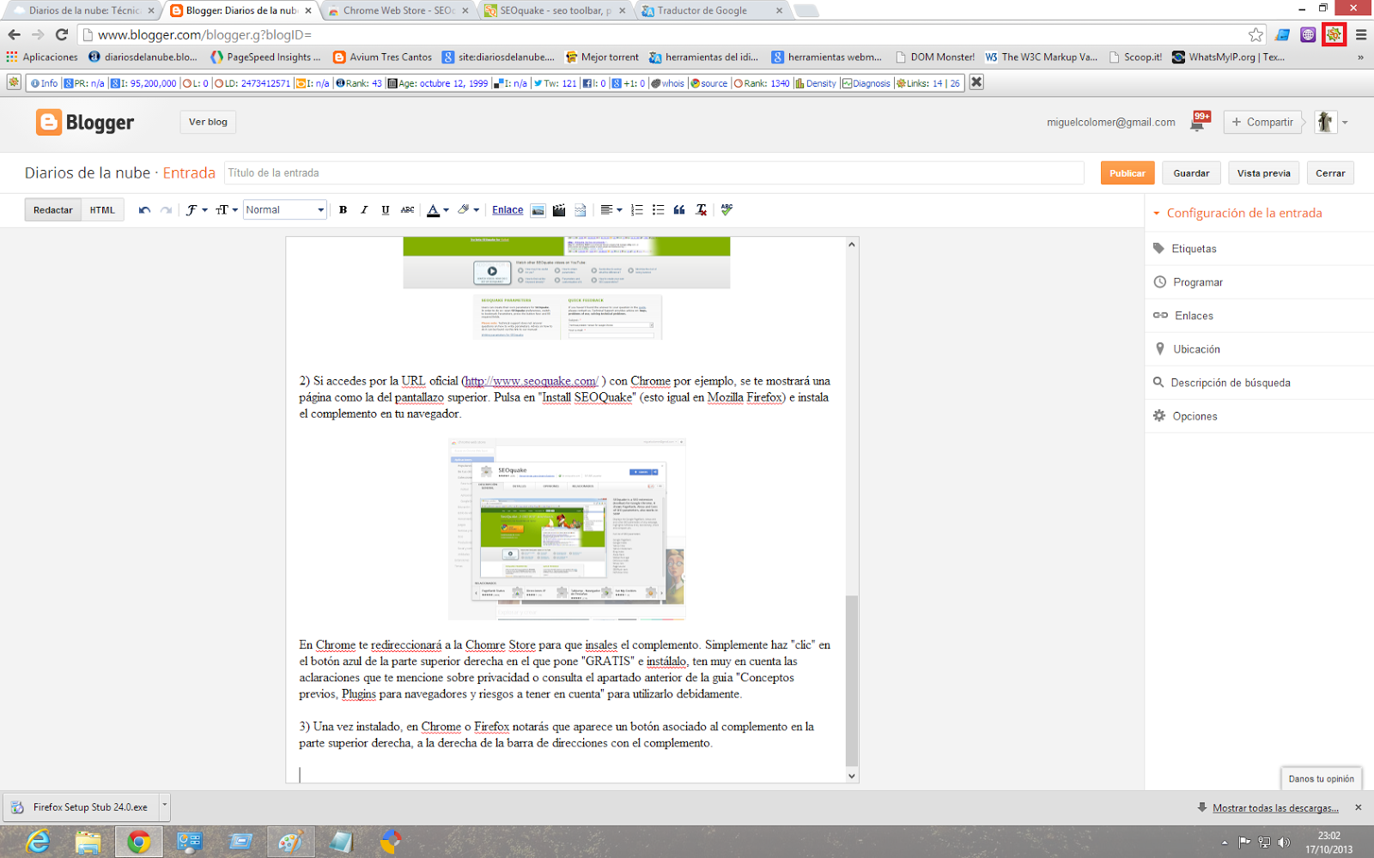The height and width of the screenshot is (858, 1374).
Task: Open the text color picker
Action: coord(437,210)
